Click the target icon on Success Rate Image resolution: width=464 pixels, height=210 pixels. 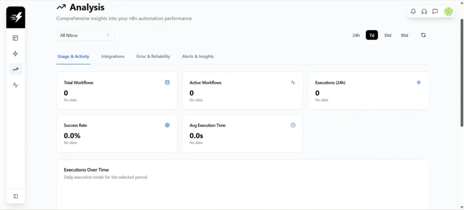point(167,125)
